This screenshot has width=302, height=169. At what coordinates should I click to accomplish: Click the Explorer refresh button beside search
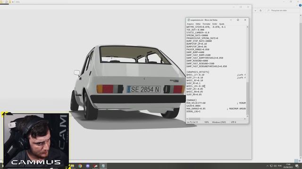[x=260, y=10]
